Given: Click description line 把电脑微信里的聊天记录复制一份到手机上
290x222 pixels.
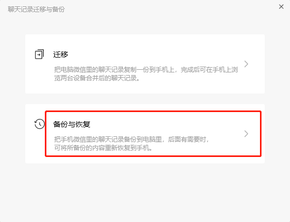Looking at the screenshot, I should pyautogui.click(x=114, y=70).
